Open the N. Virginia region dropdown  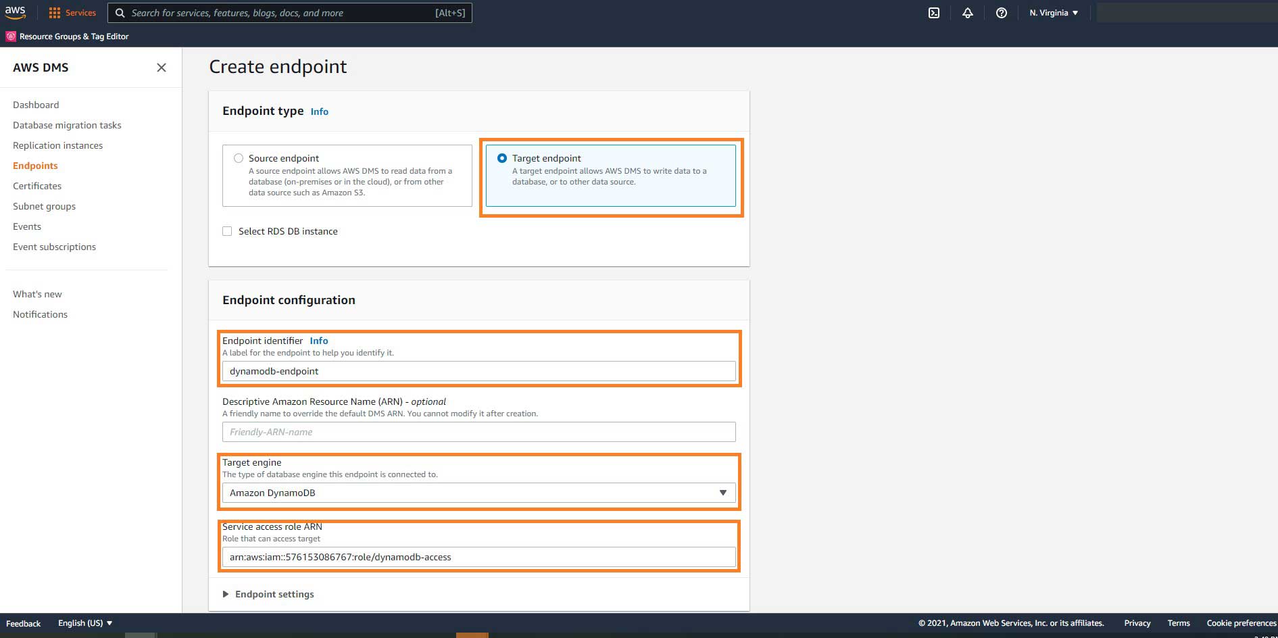[x=1054, y=13]
